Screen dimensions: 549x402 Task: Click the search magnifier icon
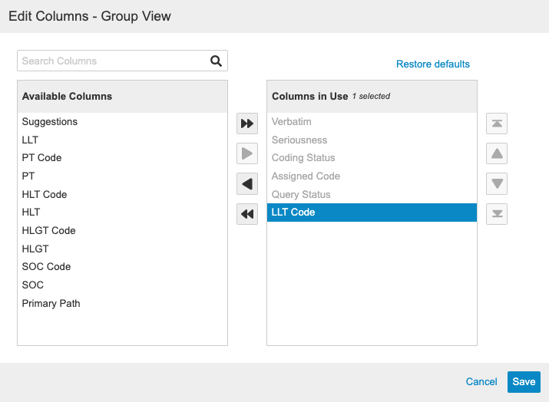216,61
